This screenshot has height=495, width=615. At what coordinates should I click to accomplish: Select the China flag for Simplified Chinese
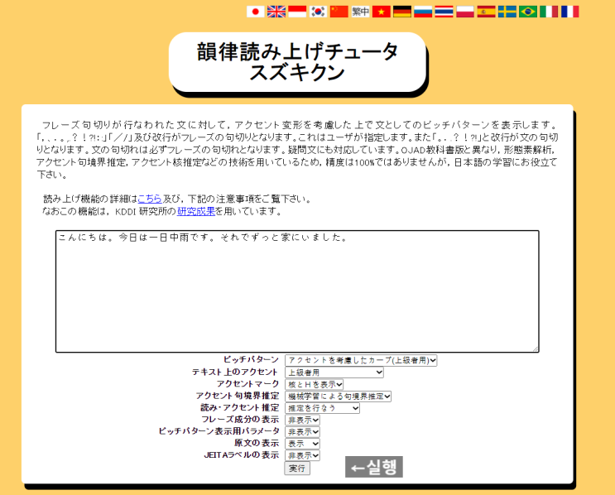coord(339,12)
